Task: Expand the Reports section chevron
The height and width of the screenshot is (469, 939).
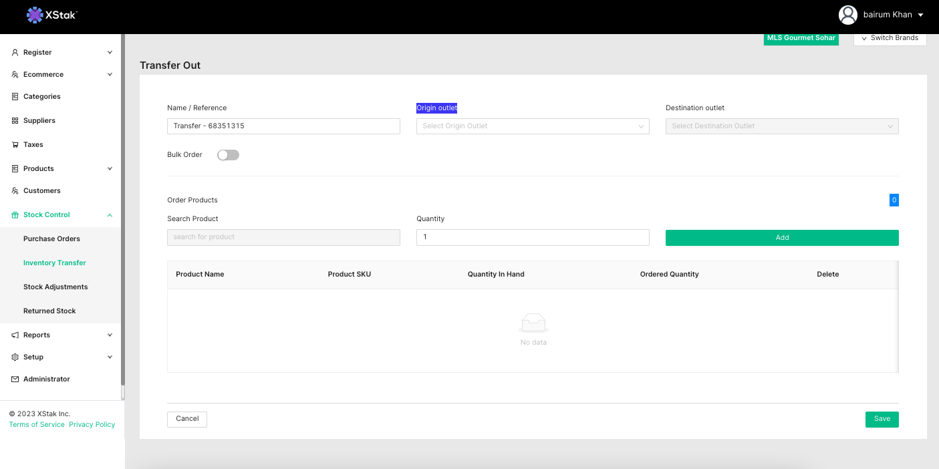Action: pos(110,335)
